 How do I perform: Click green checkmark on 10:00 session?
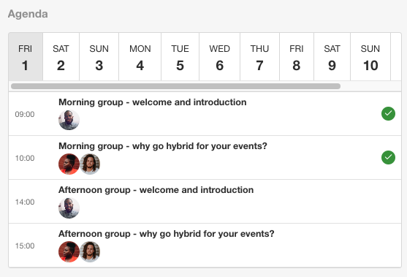coord(388,158)
